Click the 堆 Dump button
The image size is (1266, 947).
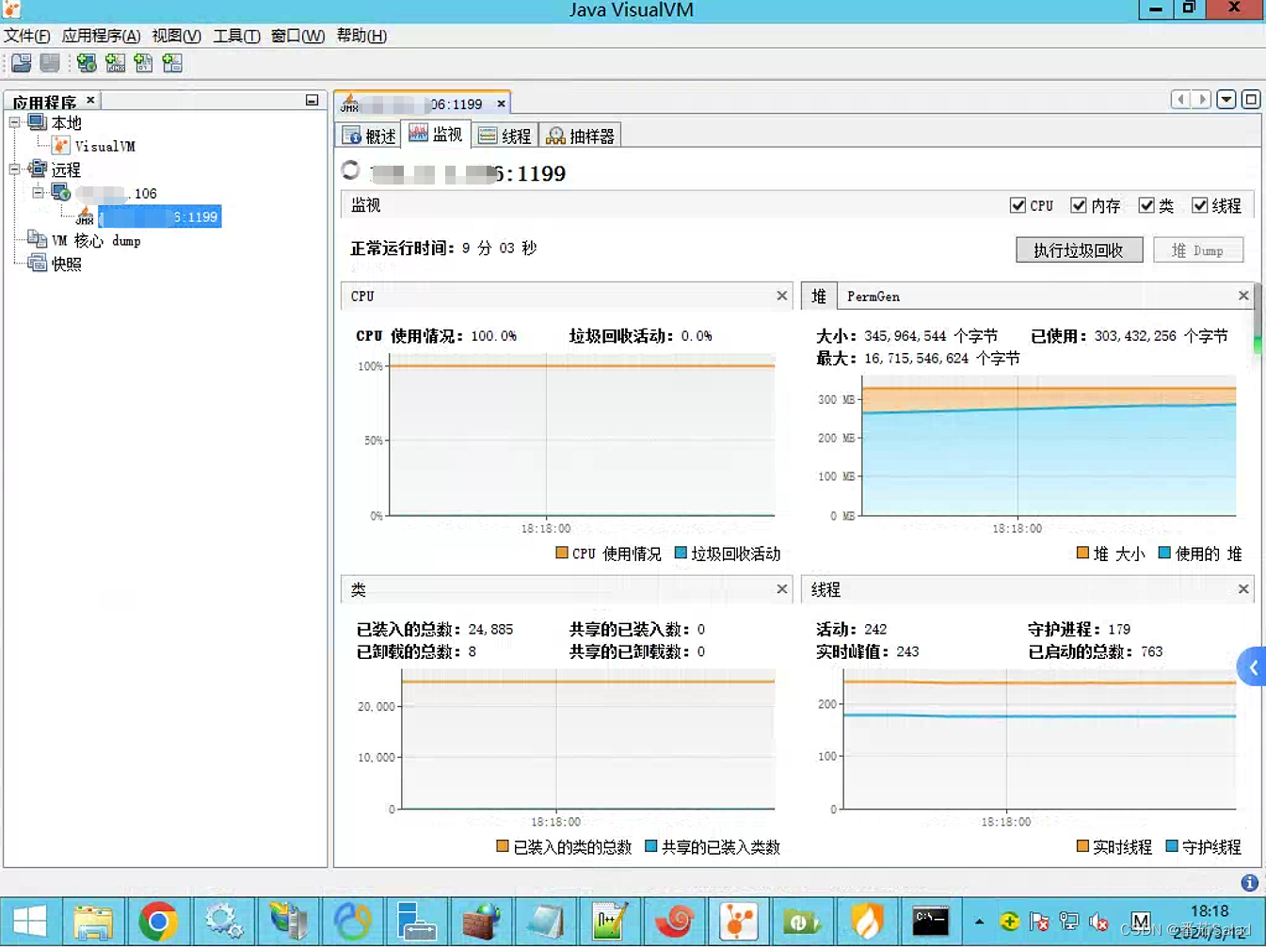pos(1198,249)
